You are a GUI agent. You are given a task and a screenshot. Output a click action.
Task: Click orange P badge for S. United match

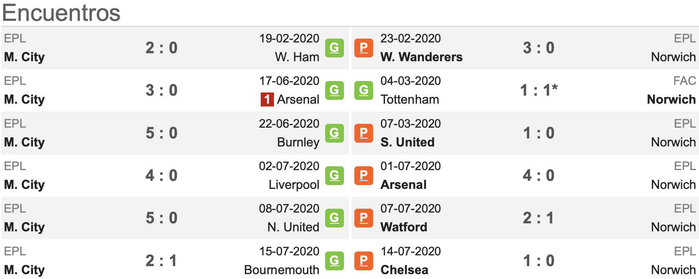(x=363, y=133)
